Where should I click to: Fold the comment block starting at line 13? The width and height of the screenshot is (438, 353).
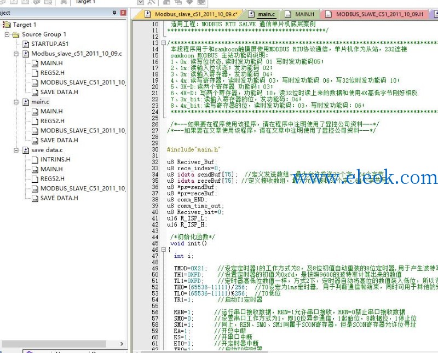click(164, 43)
